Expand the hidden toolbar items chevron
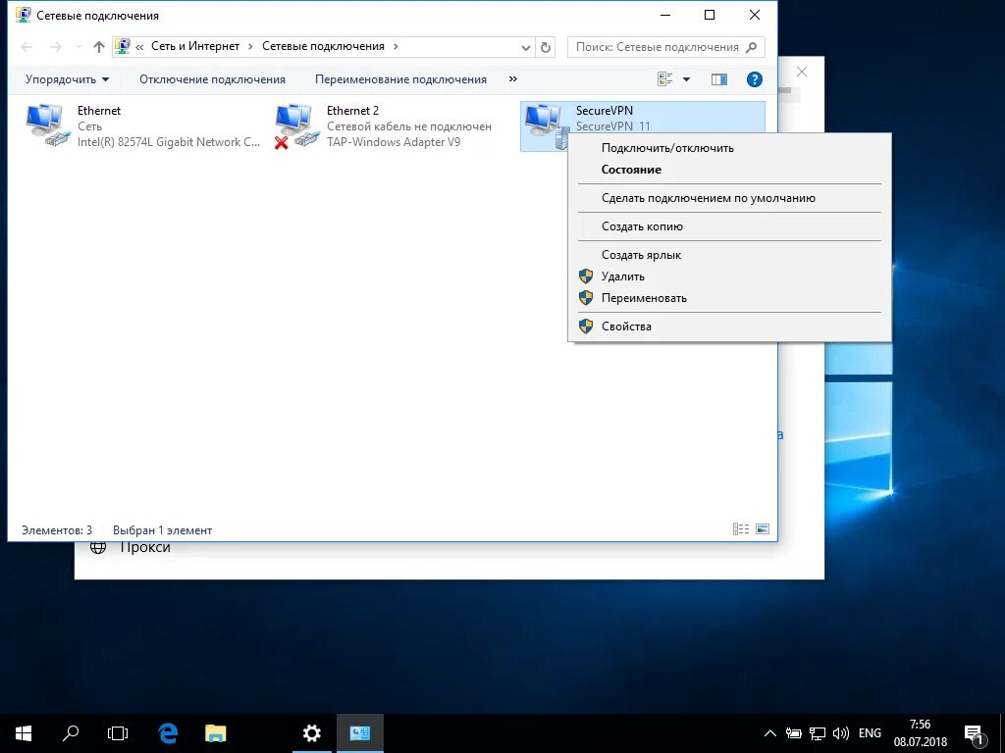Image resolution: width=1005 pixels, height=753 pixels. (x=512, y=78)
